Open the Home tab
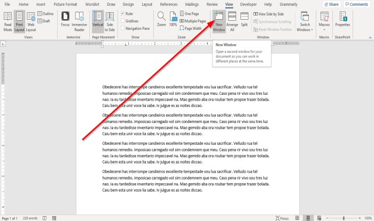This screenshot has height=221, width=374. click(24, 4)
